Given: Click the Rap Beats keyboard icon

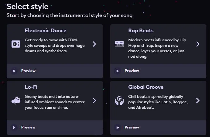Looking at the screenshot, I should pos(119,44).
